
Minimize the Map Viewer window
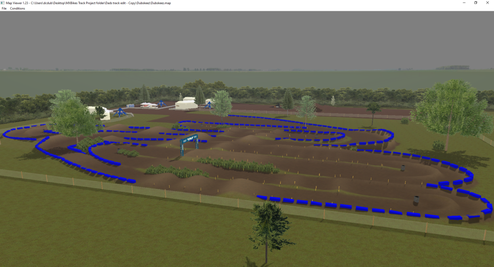point(464,3)
